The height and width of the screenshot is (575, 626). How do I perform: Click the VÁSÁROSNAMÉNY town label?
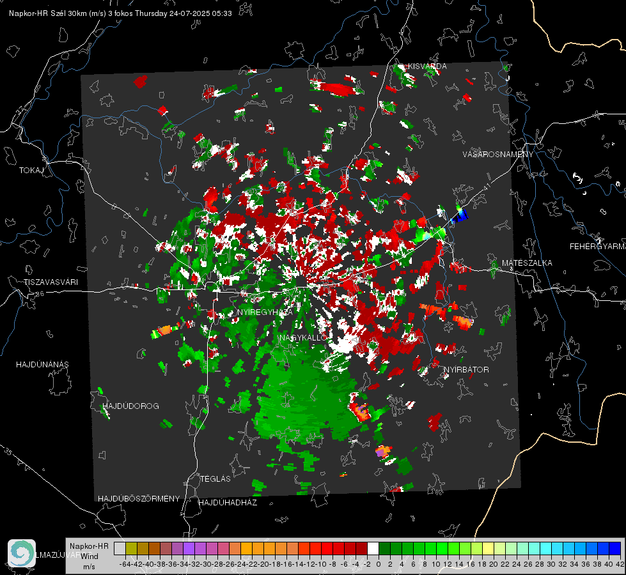498,155
